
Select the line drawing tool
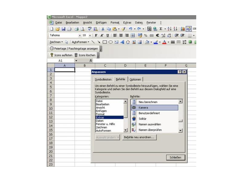(93, 42)
